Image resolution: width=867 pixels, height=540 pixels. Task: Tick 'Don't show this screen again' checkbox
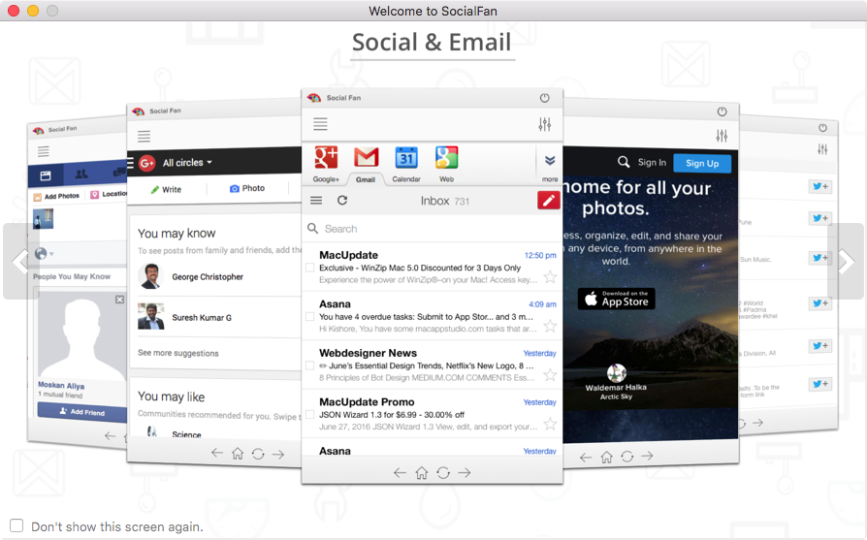coord(16,525)
